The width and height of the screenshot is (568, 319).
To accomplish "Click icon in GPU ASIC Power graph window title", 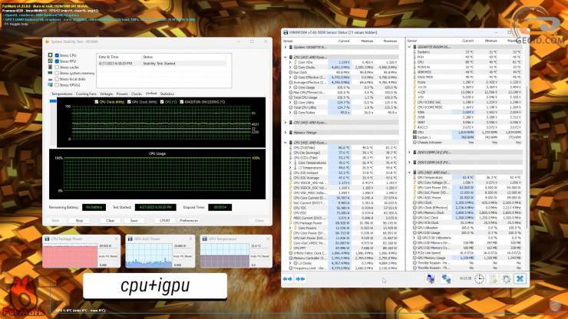I will (130, 239).
